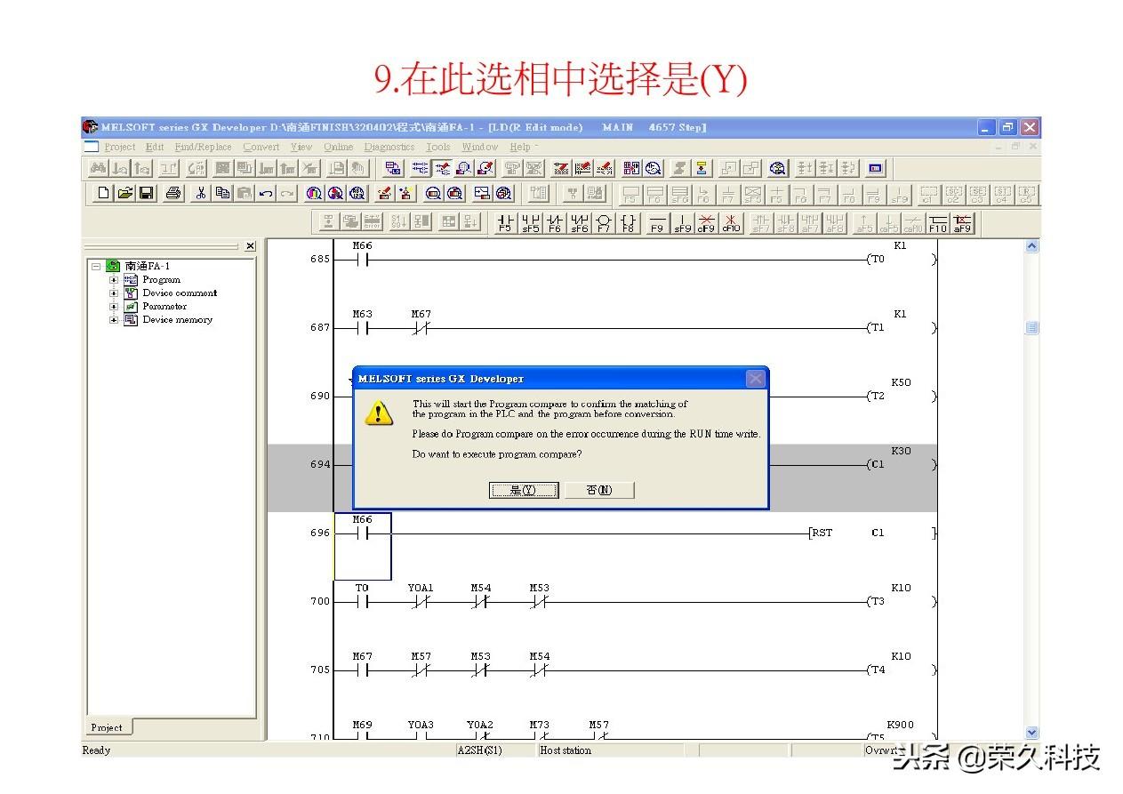Click Host station in the status bar
Image resolution: width=1123 pixels, height=794 pixels.
[566, 750]
